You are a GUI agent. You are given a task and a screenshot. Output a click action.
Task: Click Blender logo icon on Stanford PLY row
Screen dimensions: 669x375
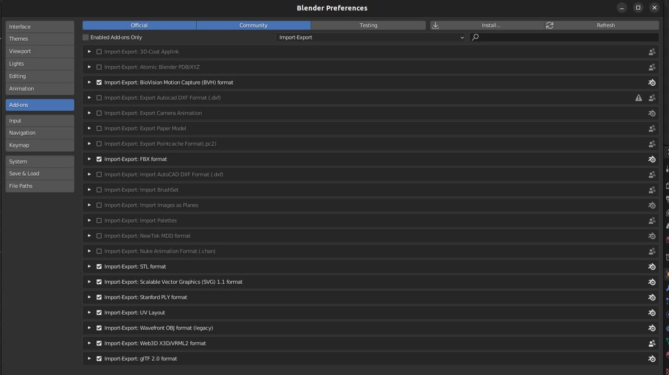[652, 298]
